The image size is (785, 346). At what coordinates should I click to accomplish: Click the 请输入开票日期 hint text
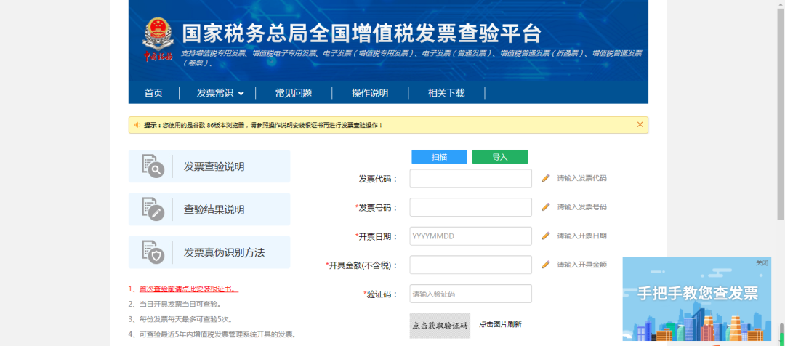tap(581, 236)
